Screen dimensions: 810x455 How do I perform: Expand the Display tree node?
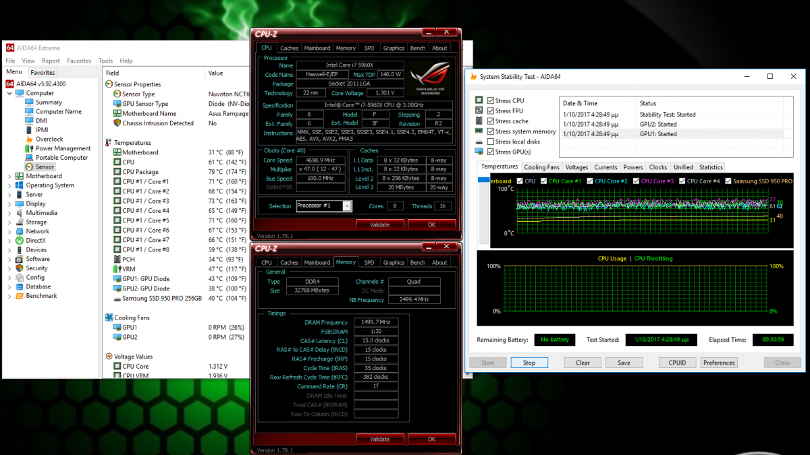pos(9,204)
